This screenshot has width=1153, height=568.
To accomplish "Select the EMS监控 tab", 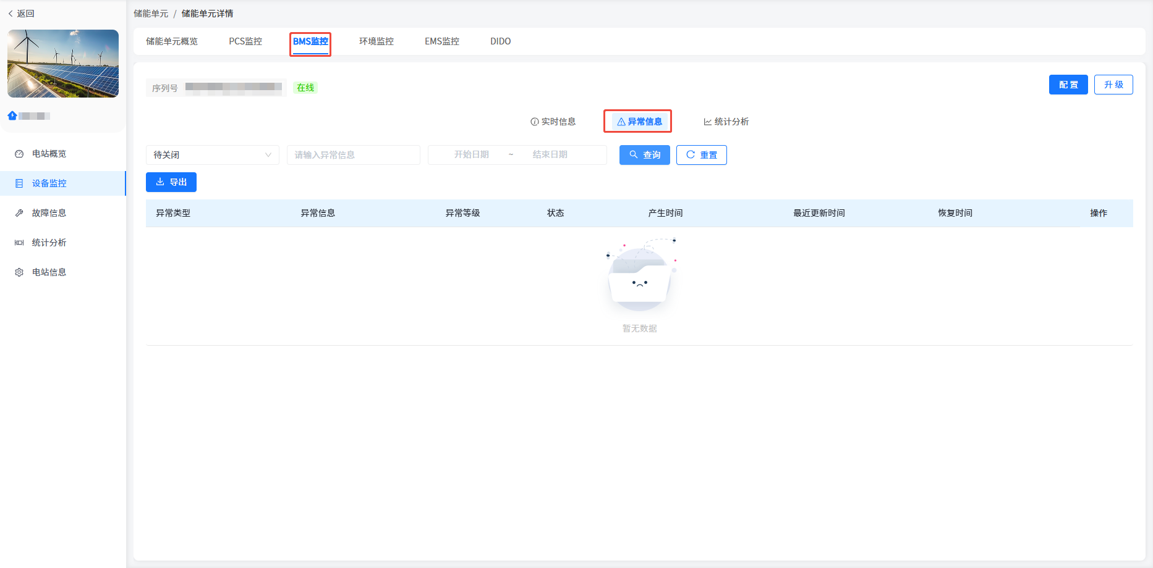I will pos(441,41).
